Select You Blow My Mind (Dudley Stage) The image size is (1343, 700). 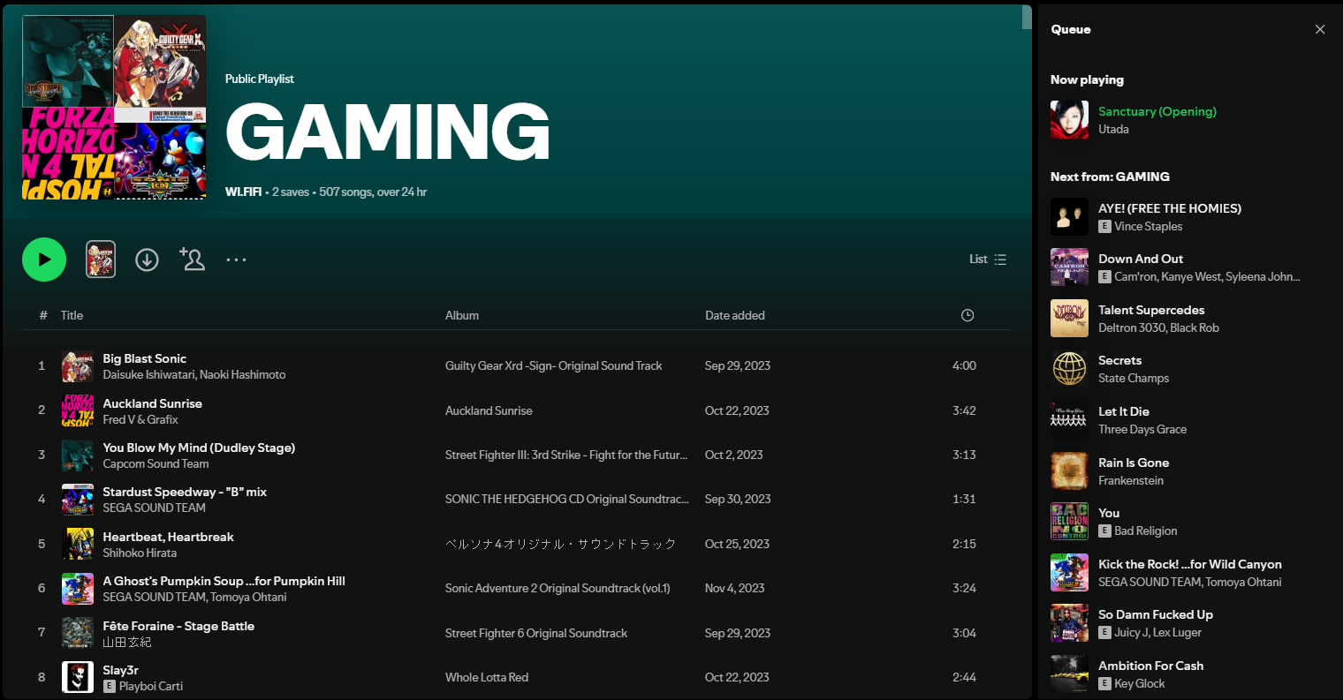click(x=199, y=448)
